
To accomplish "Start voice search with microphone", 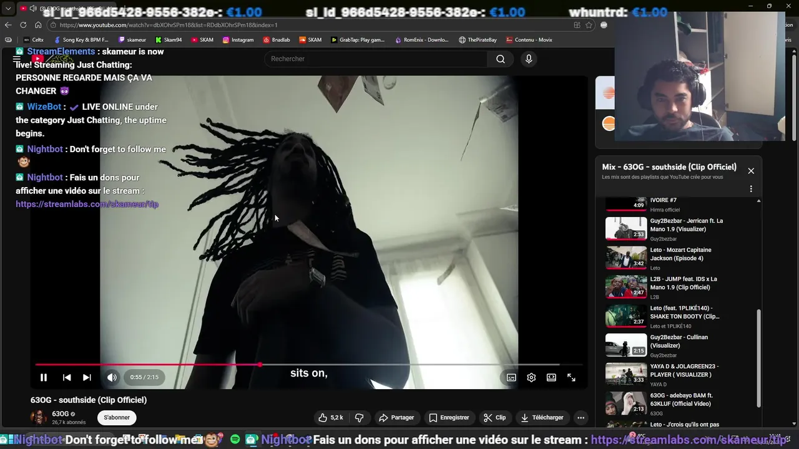I will click(529, 59).
